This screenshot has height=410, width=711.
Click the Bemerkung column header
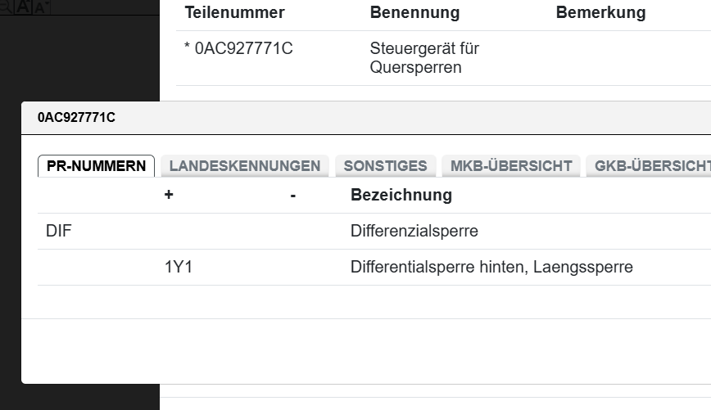[x=600, y=13]
